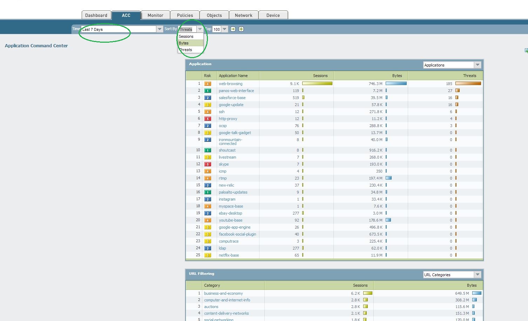Click the Risk column header

[208, 76]
